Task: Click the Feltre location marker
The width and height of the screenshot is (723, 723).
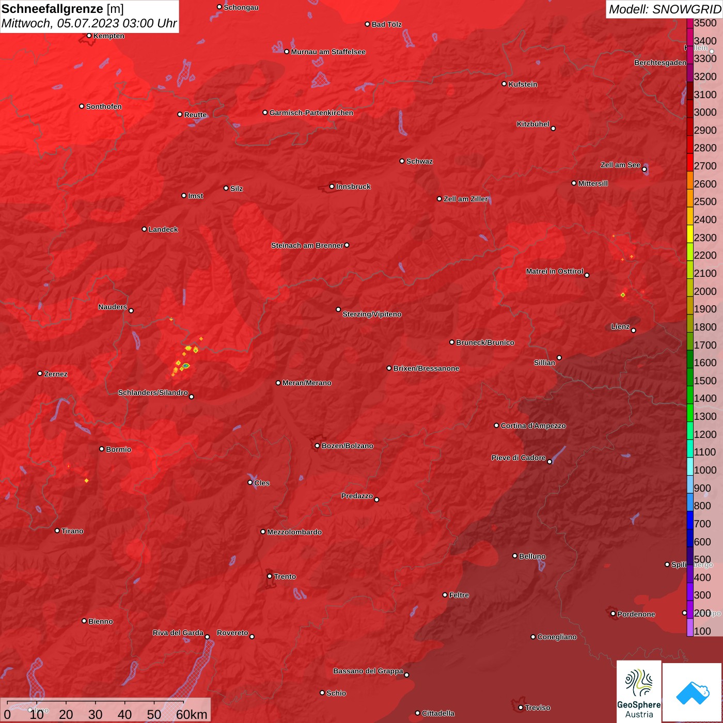Action: pos(445,594)
